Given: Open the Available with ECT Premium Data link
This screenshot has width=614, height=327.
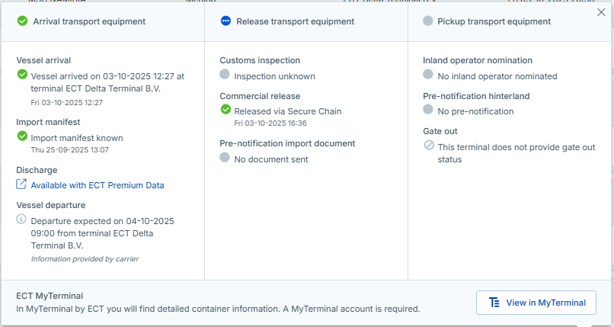Looking at the screenshot, I should (x=98, y=185).
